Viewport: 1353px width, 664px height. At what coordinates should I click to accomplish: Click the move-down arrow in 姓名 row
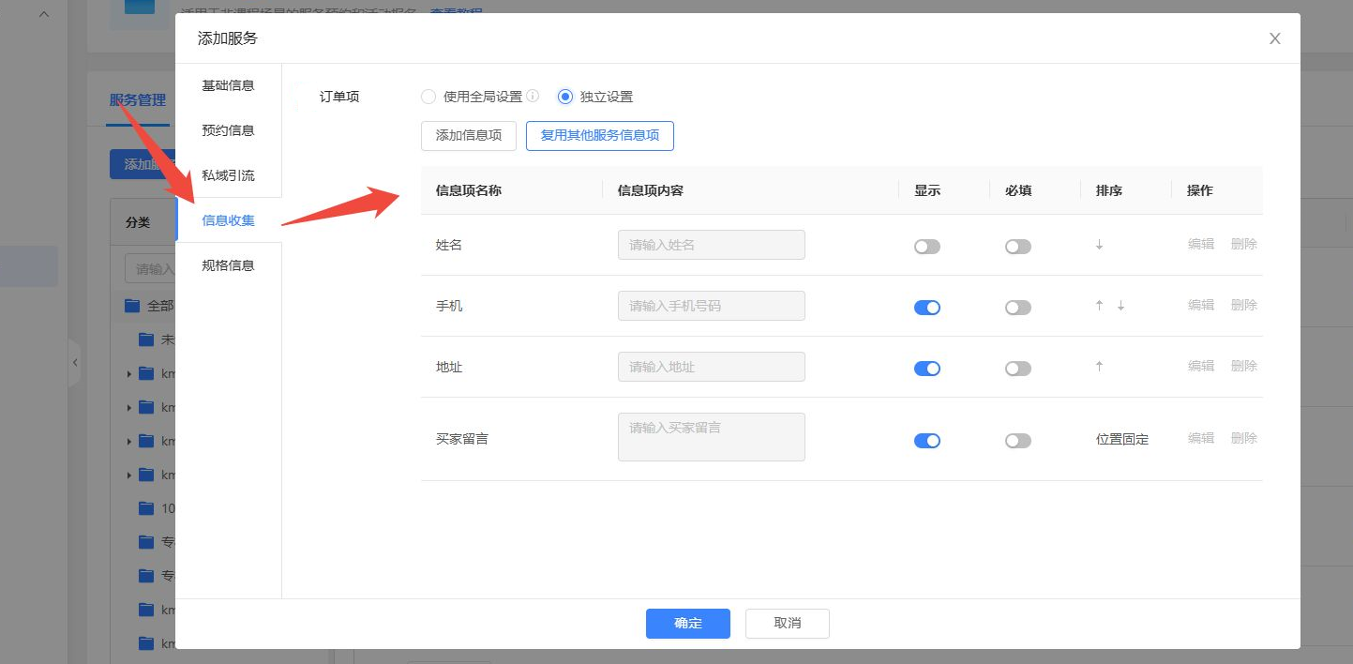[1099, 245]
